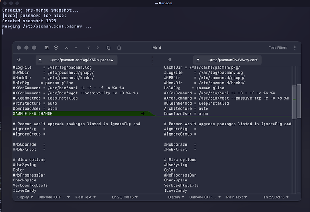Save the left pane's pacnew file
310x212 pixels.
(x=19, y=60)
